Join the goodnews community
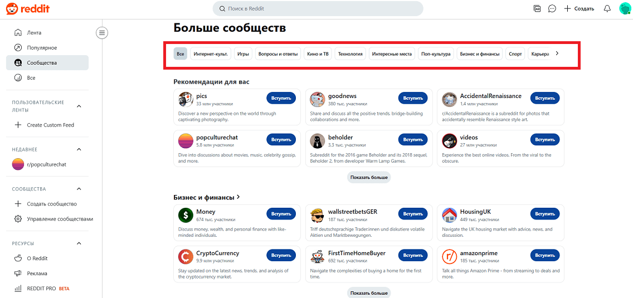This screenshot has width=633, height=298. 413,98
